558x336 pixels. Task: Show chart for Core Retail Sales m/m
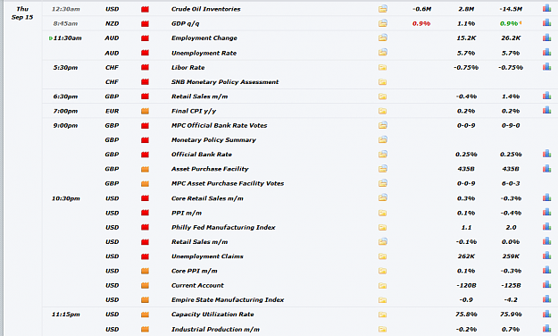click(x=546, y=197)
